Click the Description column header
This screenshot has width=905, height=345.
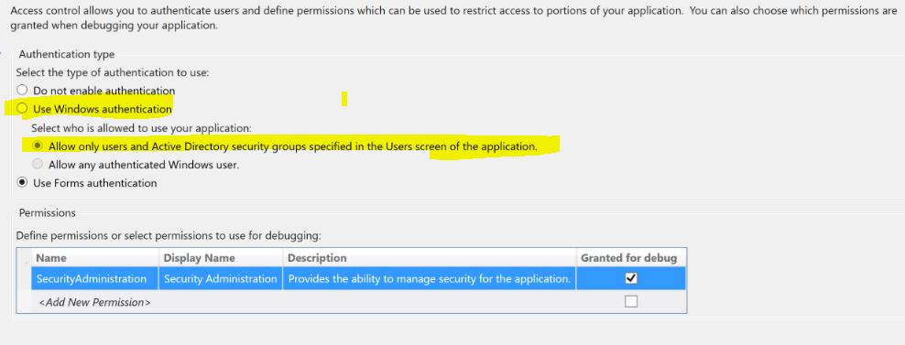click(x=430, y=258)
